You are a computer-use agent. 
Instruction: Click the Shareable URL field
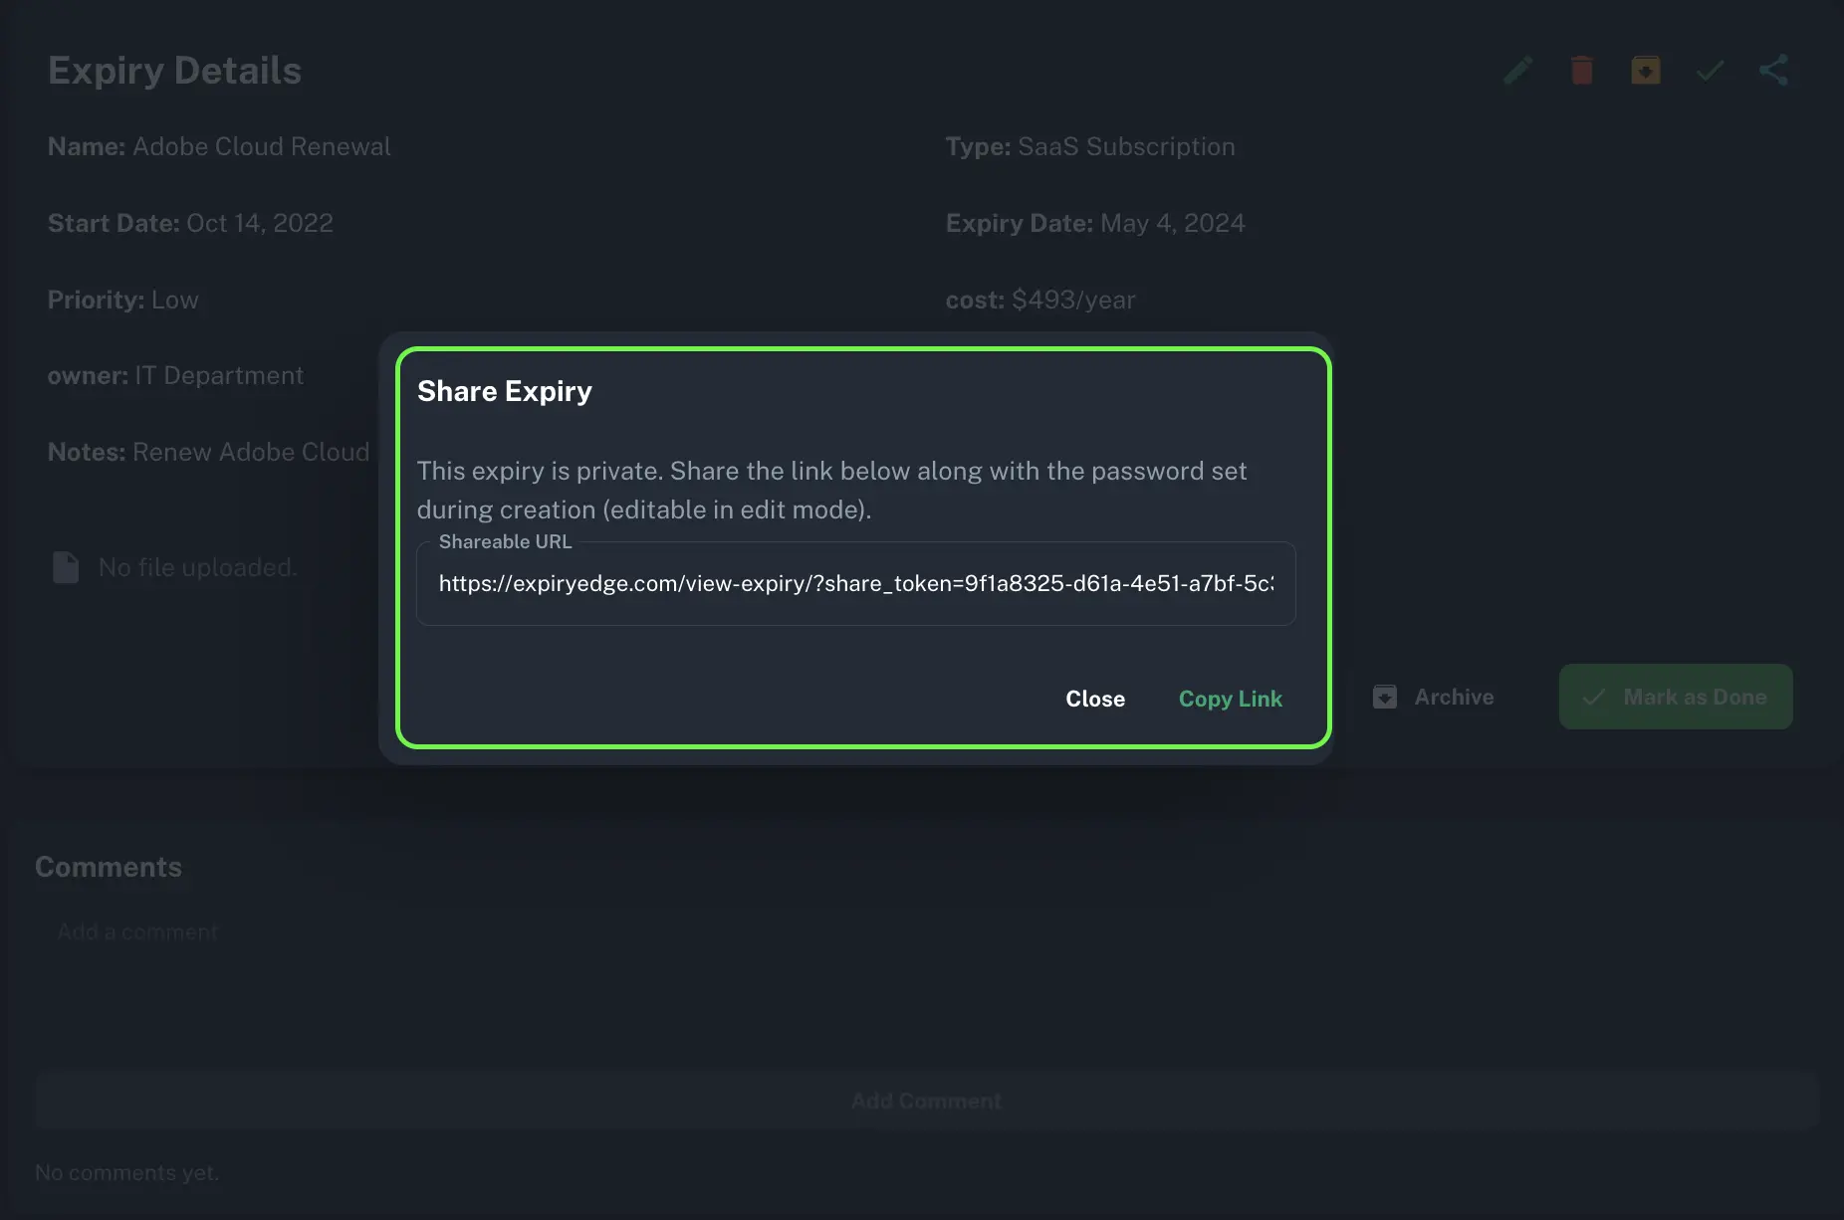[856, 583]
